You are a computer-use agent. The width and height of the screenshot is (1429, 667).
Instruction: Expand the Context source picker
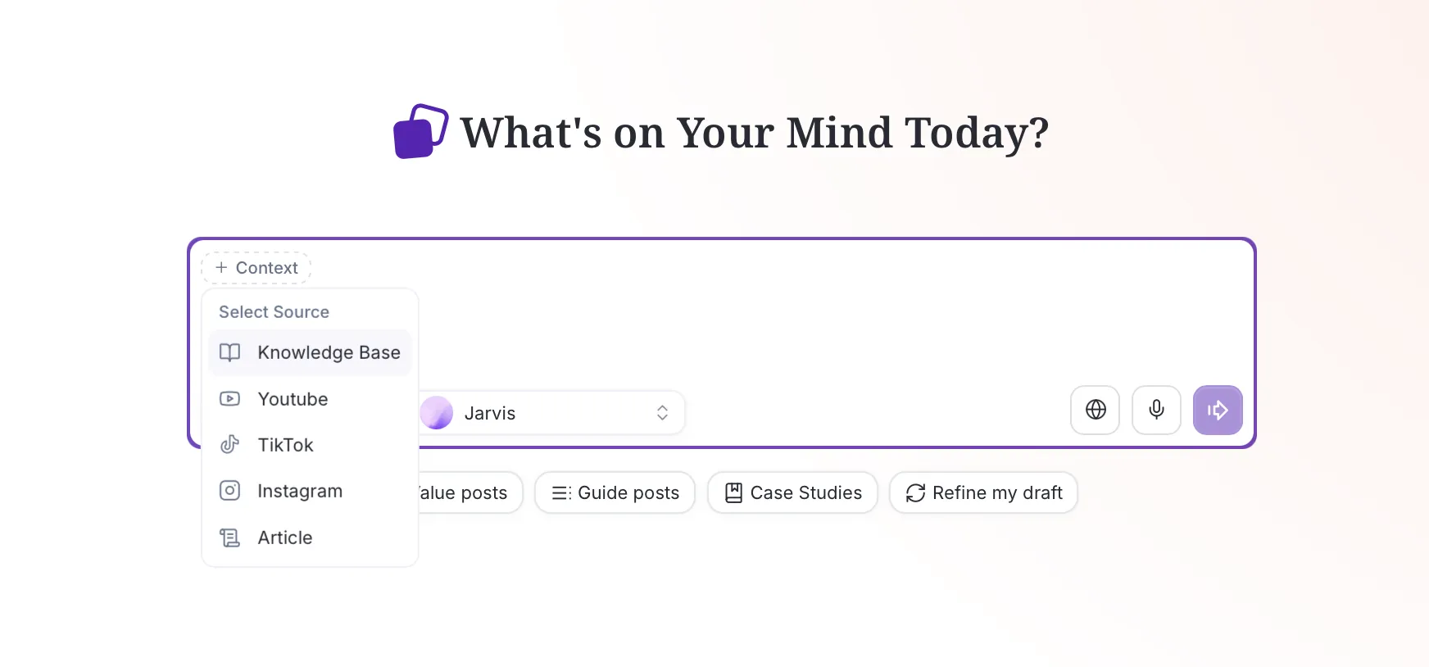[256, 267]
